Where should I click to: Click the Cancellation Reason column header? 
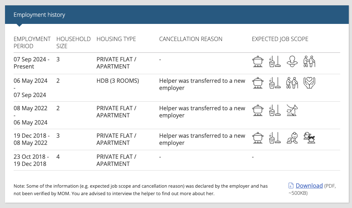click(191, 39)
